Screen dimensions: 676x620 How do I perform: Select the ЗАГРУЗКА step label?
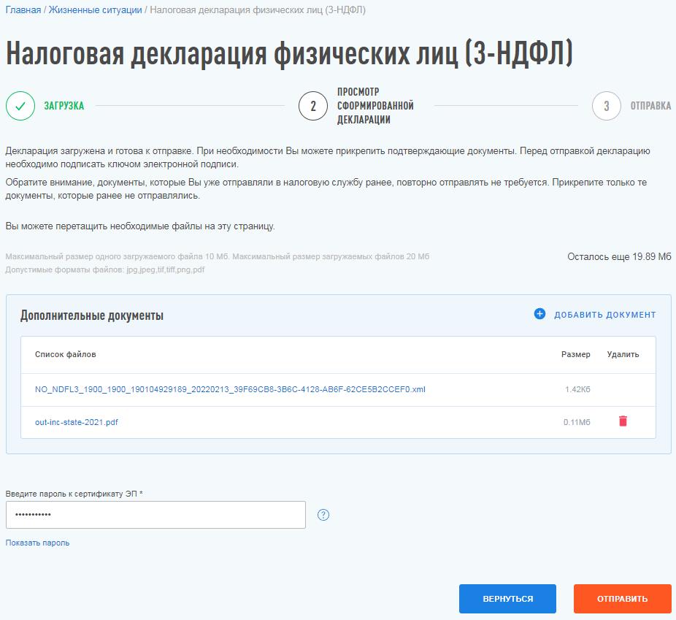64,106
